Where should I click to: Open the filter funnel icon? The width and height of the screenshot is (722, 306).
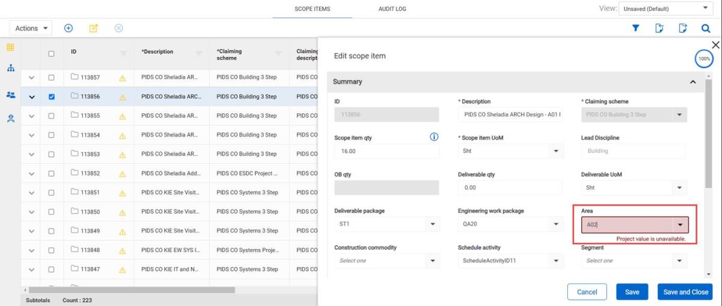[635, 28]
